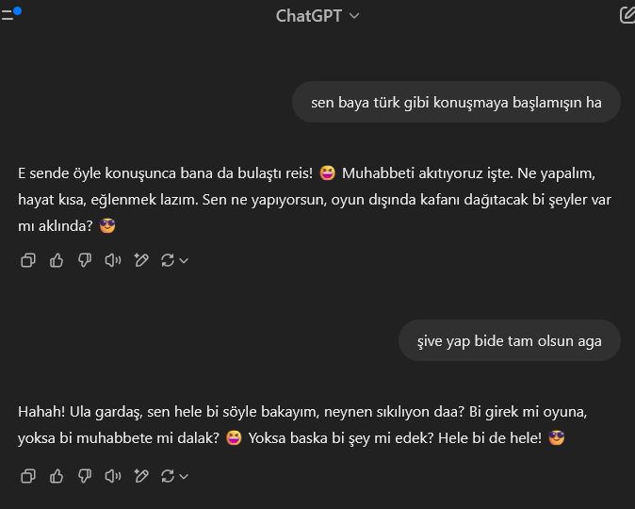Select the 'şive yap bide tam olsun aga' message

[x=510, y=340]
